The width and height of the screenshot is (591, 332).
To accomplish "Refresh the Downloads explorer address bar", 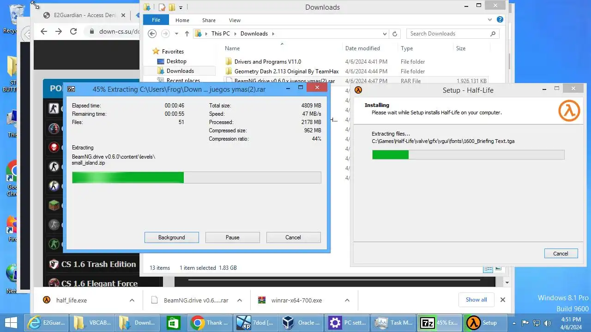I will tap(395, 34).
